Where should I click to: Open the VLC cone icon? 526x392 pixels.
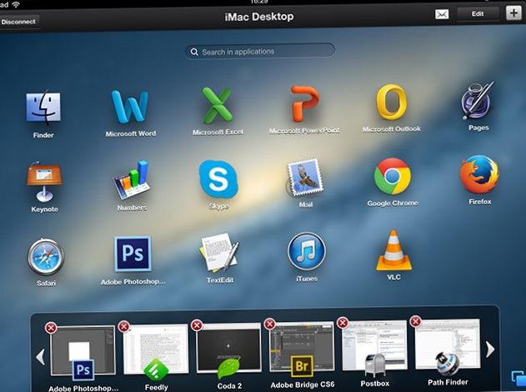click(393, 250)
